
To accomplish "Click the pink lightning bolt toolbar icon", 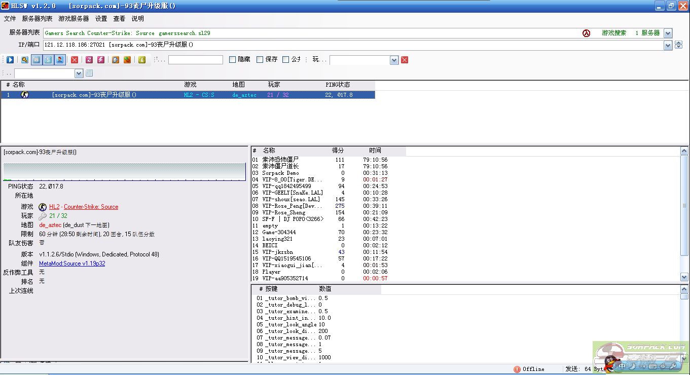I will (x=101, y=60).
